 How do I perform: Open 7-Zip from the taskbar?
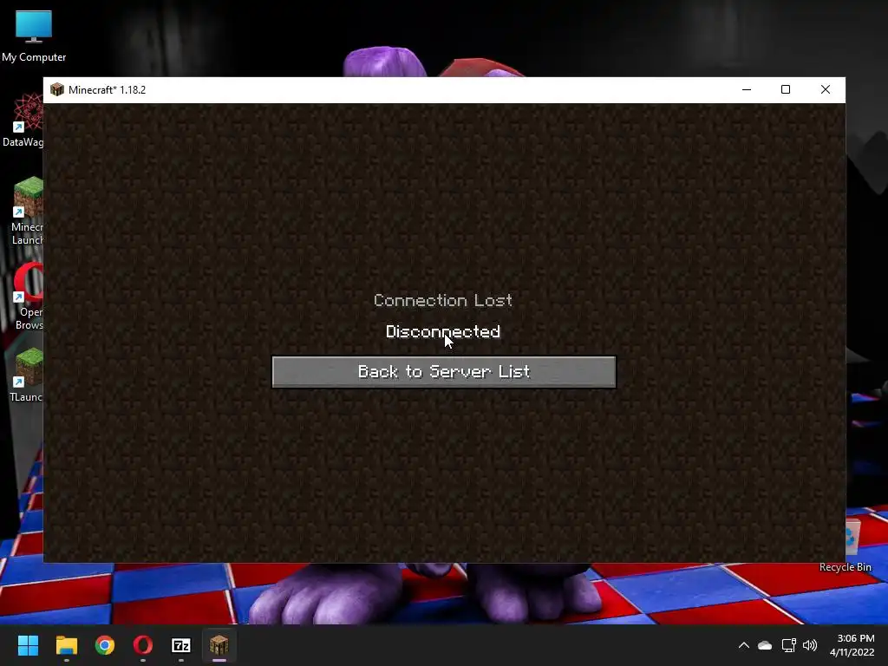181,645
